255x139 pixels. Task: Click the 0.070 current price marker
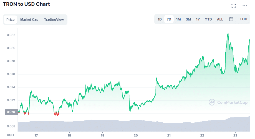[x=11, y=112]
